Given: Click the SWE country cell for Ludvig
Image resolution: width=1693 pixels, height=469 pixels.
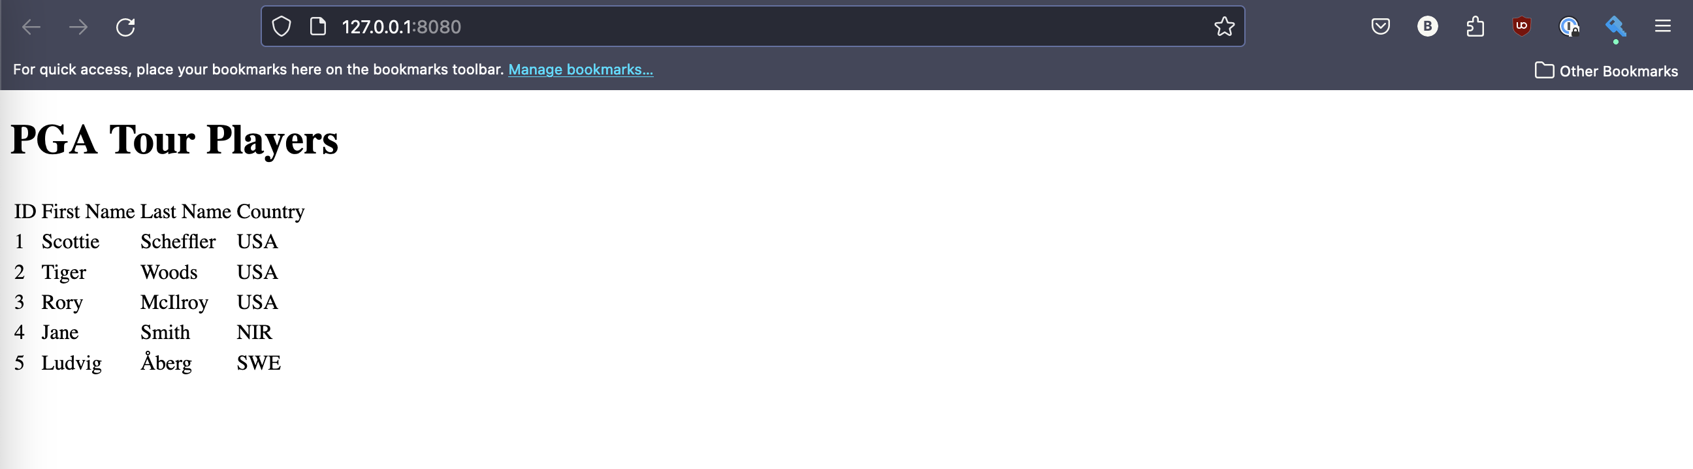Looking at the screenshot, I should coord(258,363).
